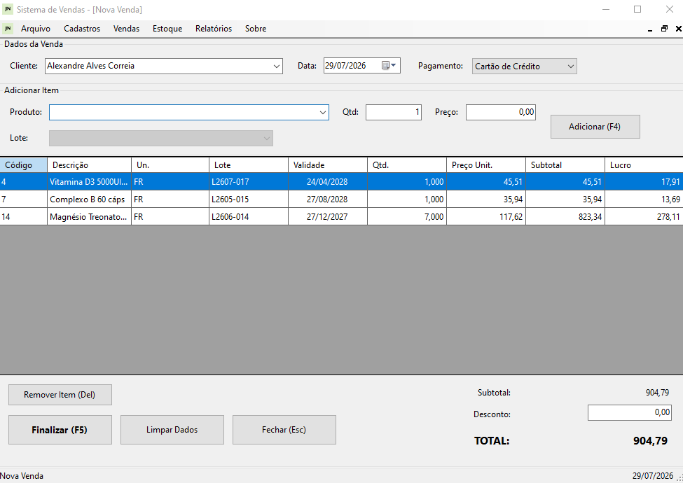This screenshot has width=683, height=483.
Task: Click the status bar date 29/07/2026
Action: [x=652, y=476]
